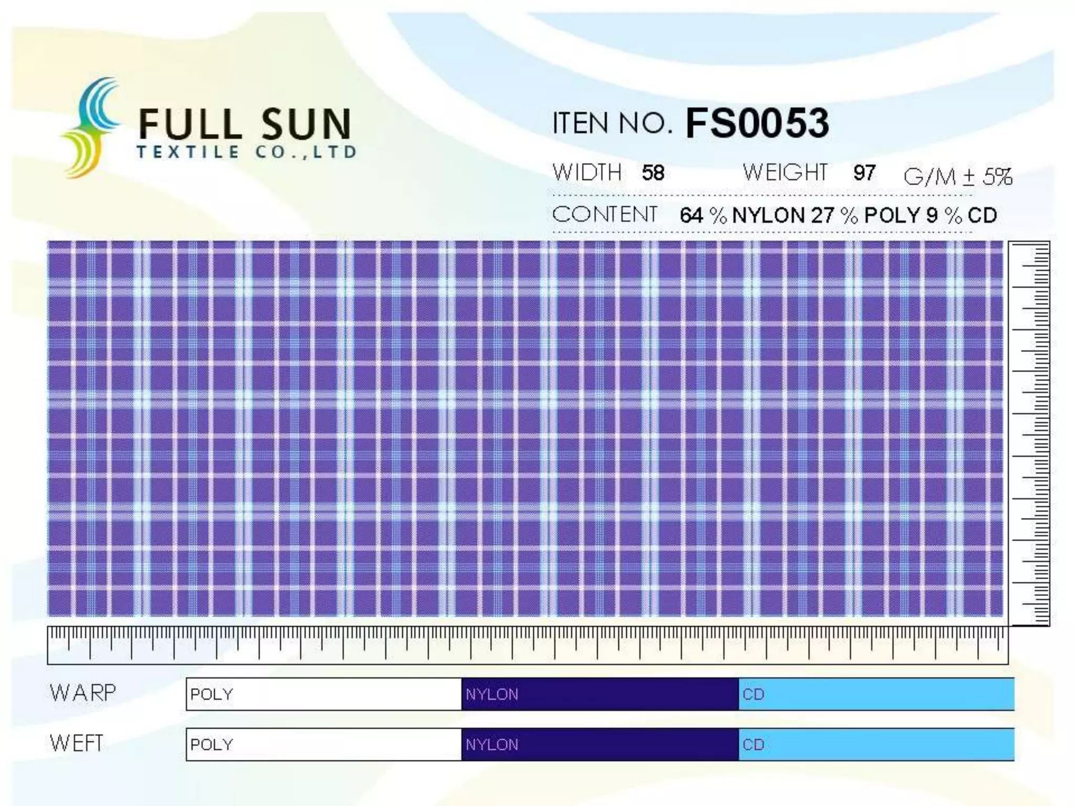Click the purple plaid fabric swatch
Screen dimensions: 1075x806
pyautogui.click(x=525, y=428)
